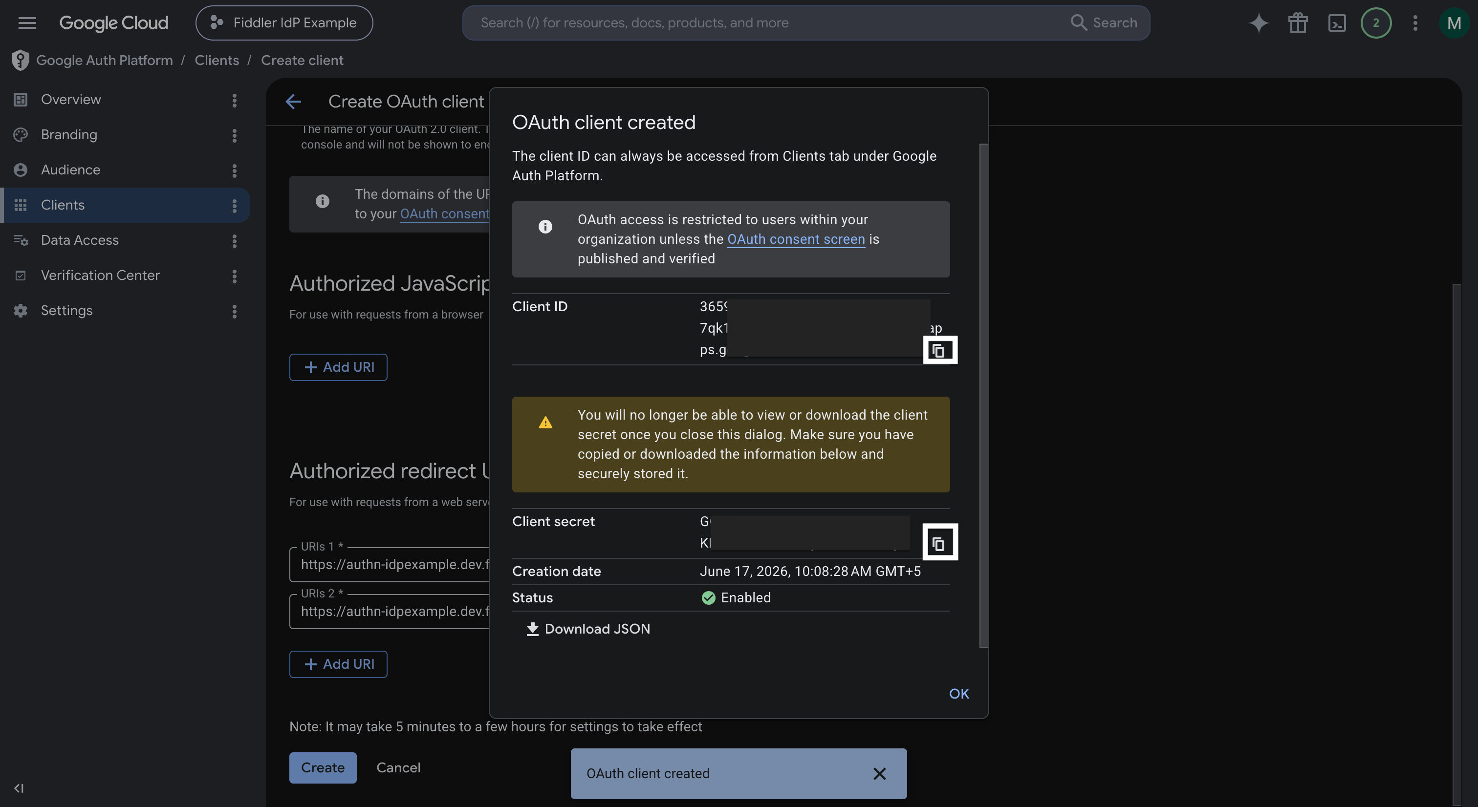Go to Google Auth Platform breadcrumb
This screenshot has width=1478, height=807.
pyautogui.click(x=105, y=60)
